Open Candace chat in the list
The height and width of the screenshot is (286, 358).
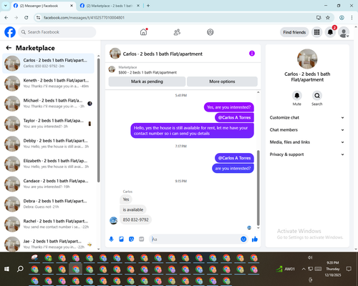tap(48, 184)
